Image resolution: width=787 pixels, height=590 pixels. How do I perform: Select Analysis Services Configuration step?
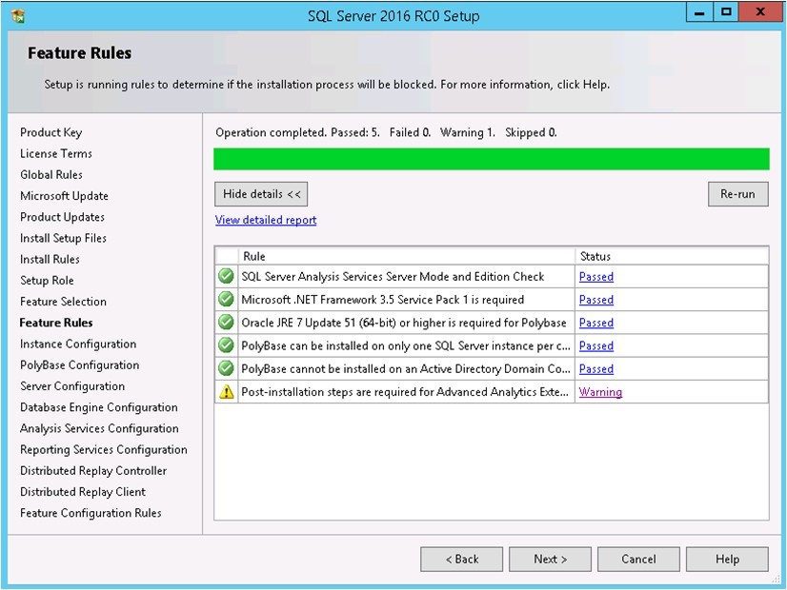[99, 428]
